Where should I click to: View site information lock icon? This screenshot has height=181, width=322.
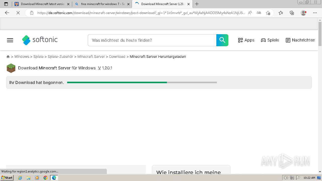[x=32, y=13]
